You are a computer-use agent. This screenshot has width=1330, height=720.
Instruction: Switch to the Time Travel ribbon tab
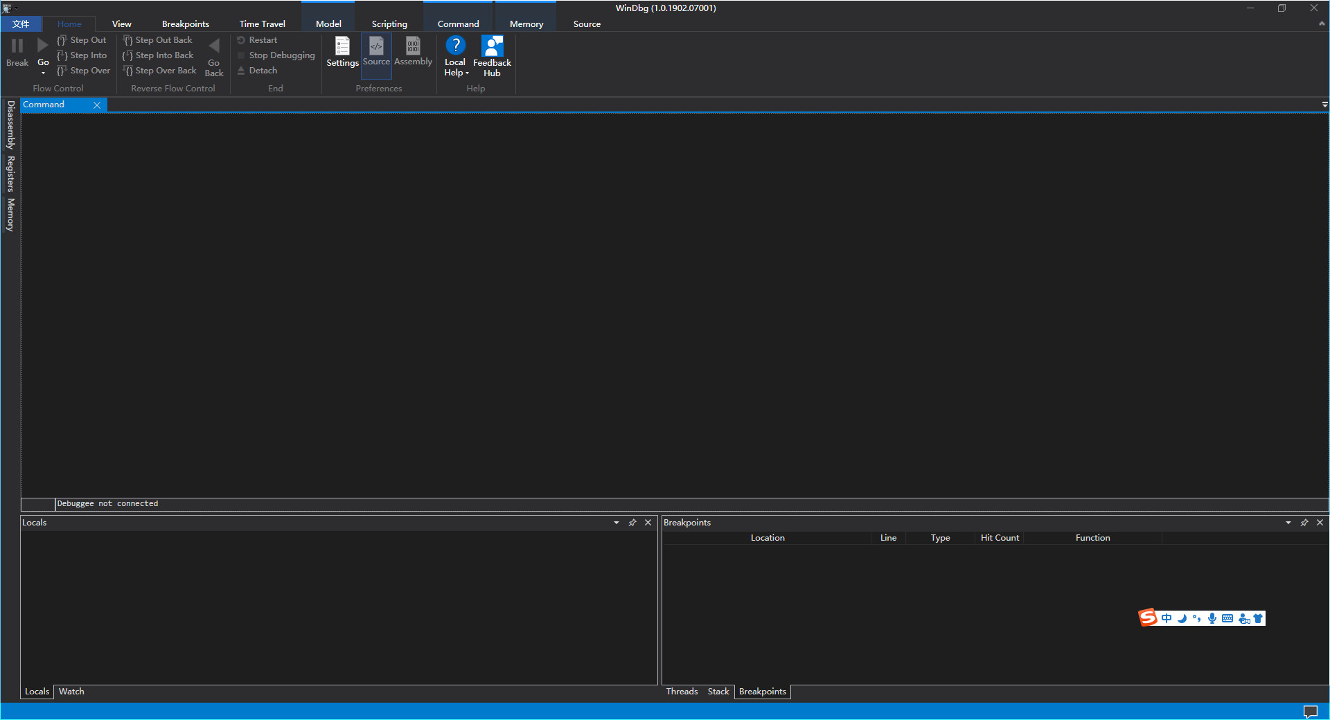click(x=262, y=24)
